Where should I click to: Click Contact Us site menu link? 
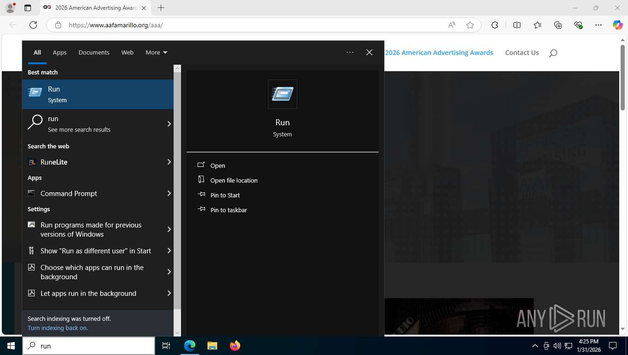coord(522,53)
